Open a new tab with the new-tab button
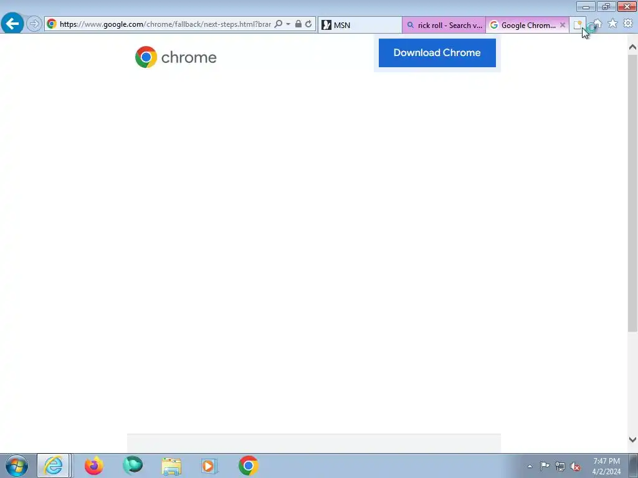The height and width of the screenshot is (478, 638). click(x=577, y=25)
